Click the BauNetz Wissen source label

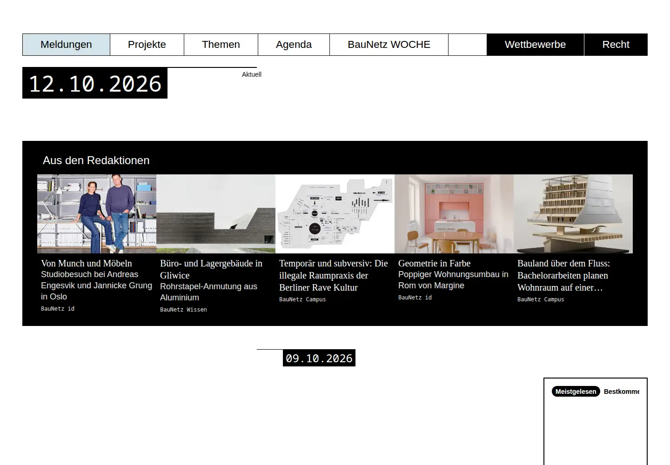coord(183,310)
